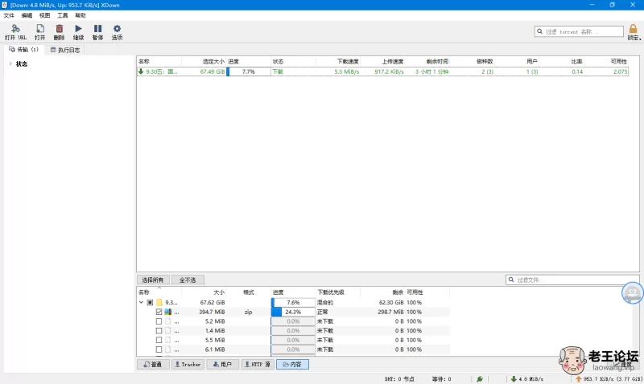Toggle the tri-state checkbox of the 9.3... folder

pyautogui.click(x=150, y=302)
